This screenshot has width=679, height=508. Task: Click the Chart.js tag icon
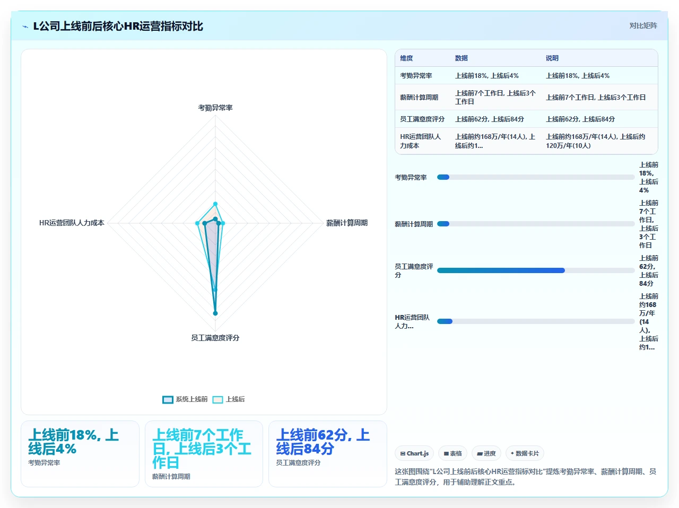pos(403,453)
